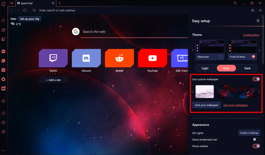Open sidebar setup three-dots menu
The width and height of the screenshot is (265, 155).
tap(3, 151)
